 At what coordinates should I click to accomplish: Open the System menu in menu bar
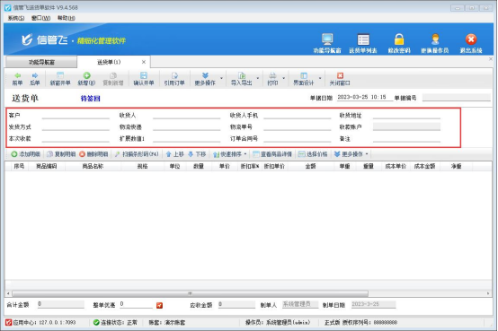16,18
